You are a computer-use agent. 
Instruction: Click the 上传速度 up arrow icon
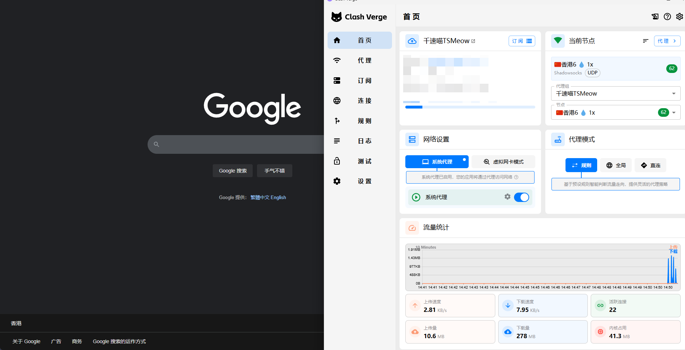coord(415,305)
